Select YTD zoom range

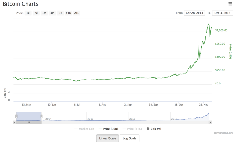click(x=68, y=13)
